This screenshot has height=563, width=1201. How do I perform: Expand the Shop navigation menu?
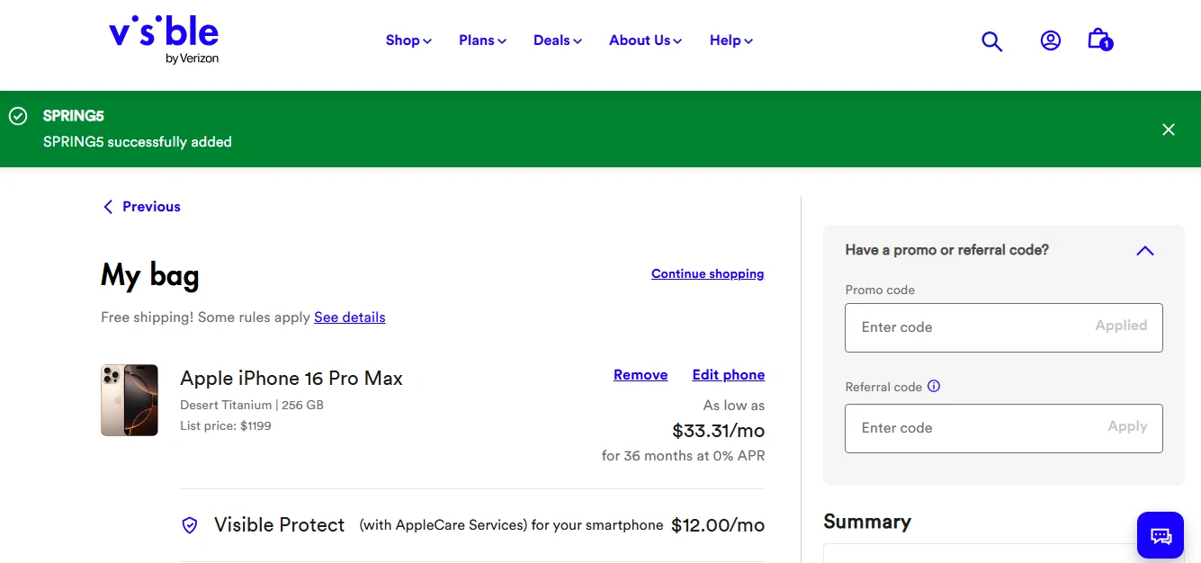pyautogui.click(x=408, y=40)
